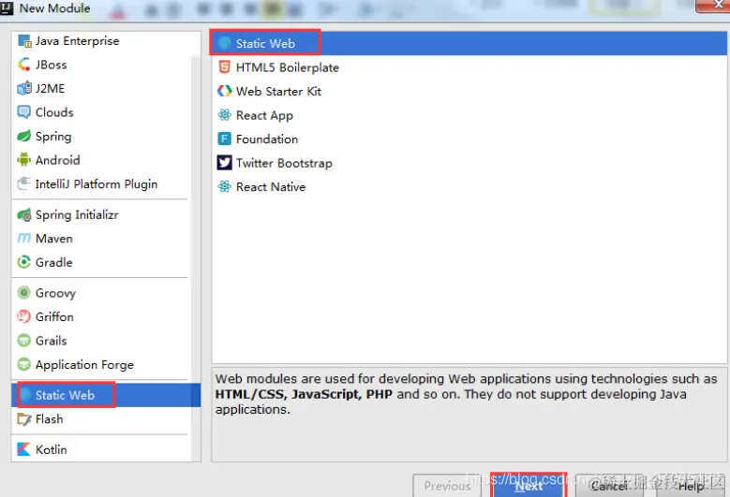Screen dimensions: 730x497
Task: Select the Flash label
Action: [50, 419]
